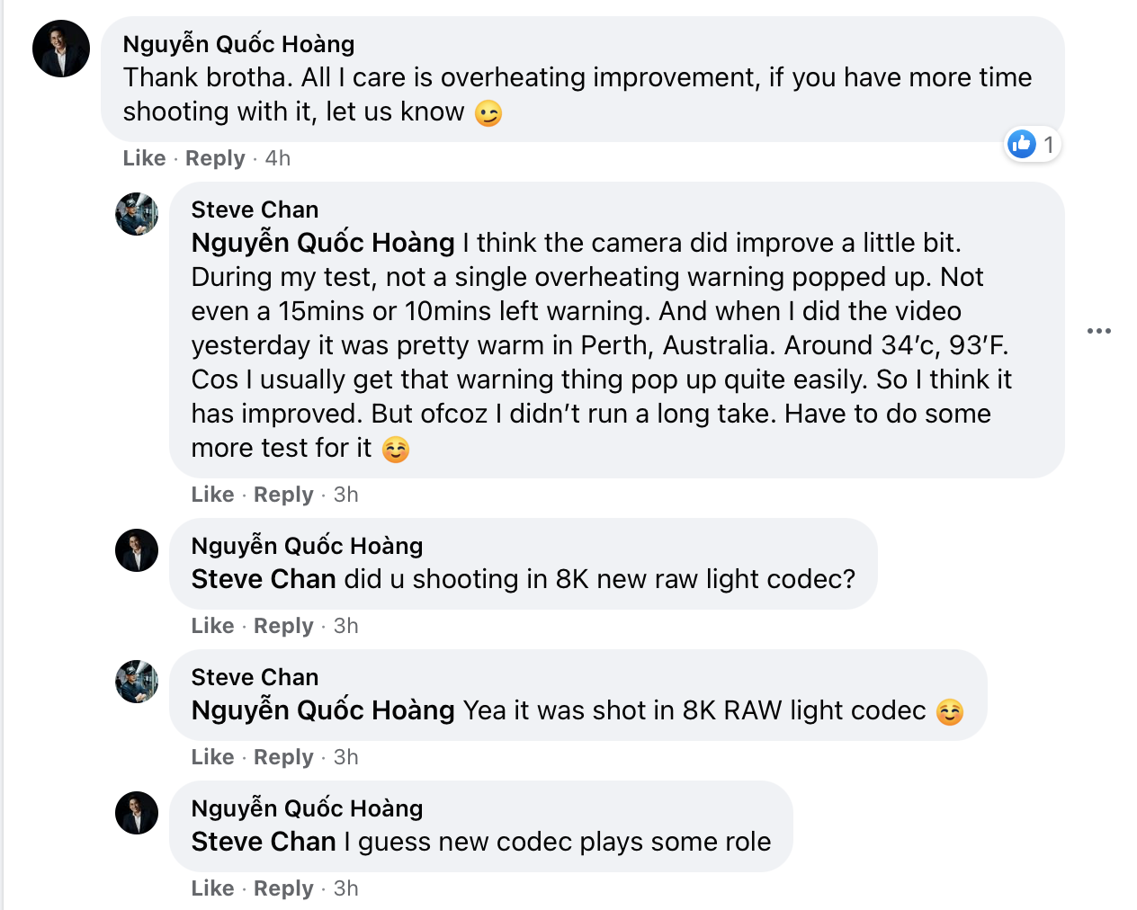This screenshot has width=1137, height=910.
Task: Like the 'Thank brotha' comment
Action: [x=144, y=158]
